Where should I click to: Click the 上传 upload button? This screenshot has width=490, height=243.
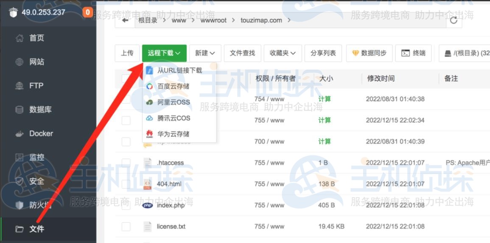click(x=127, y=53)
